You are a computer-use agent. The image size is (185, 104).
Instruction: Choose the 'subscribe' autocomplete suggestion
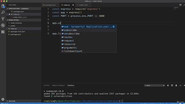89,30
